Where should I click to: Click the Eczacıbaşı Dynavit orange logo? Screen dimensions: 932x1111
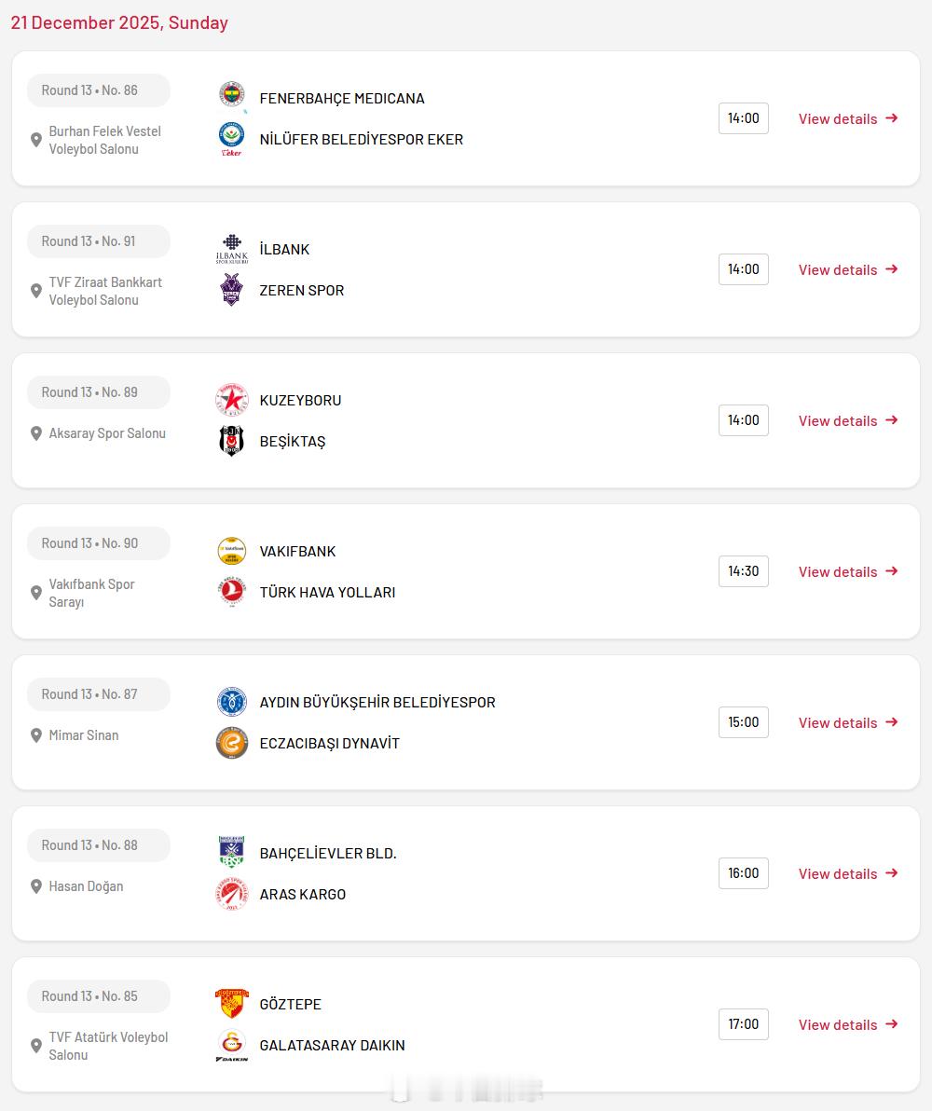tap(232, 743)
